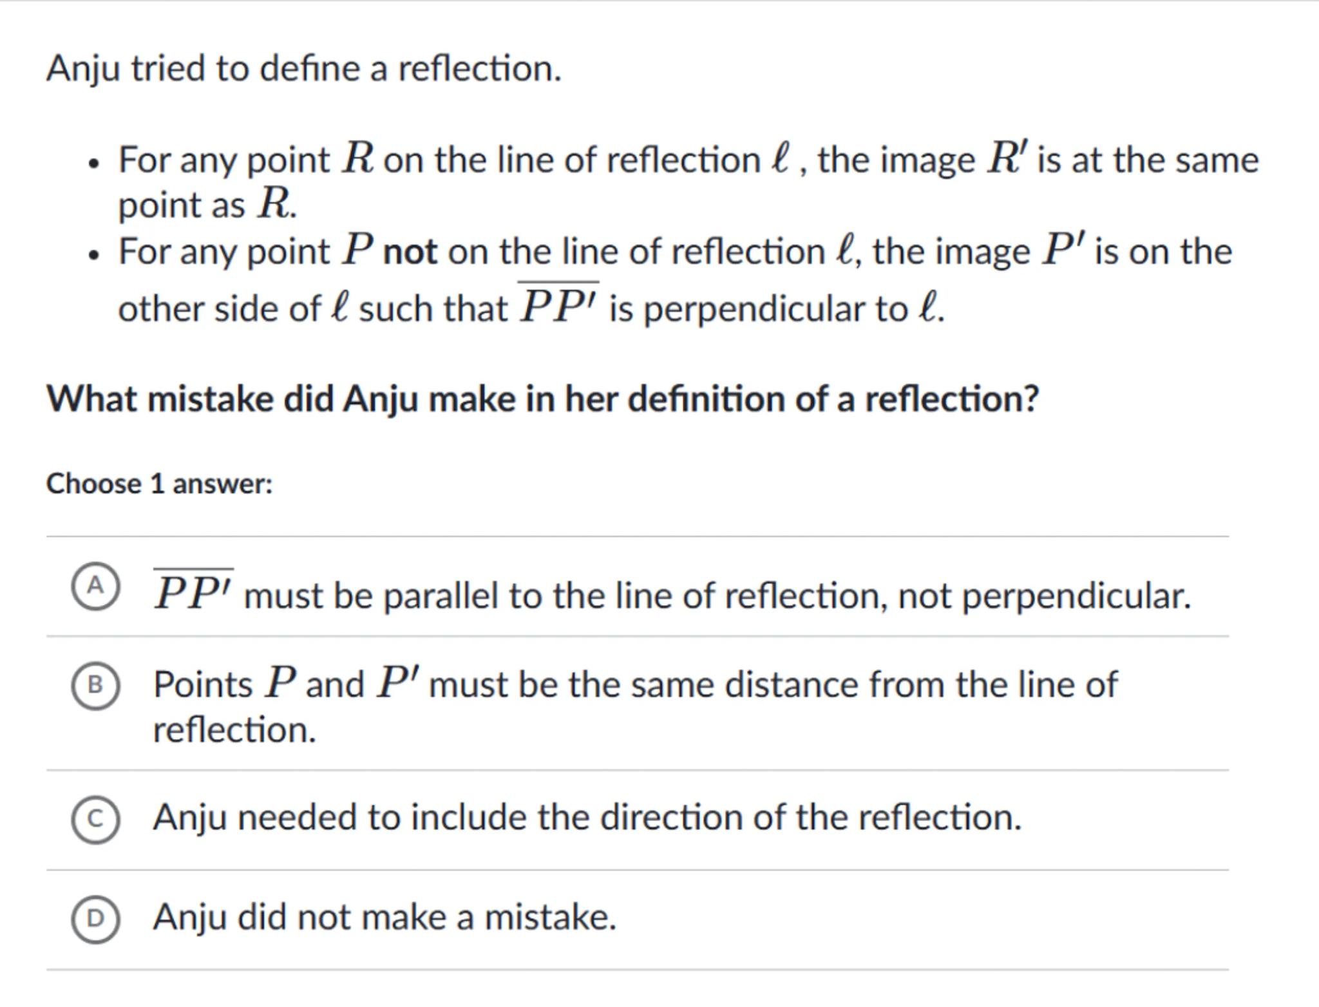
Task: Click the bold word 'not'
Action: tap(410, 252)
